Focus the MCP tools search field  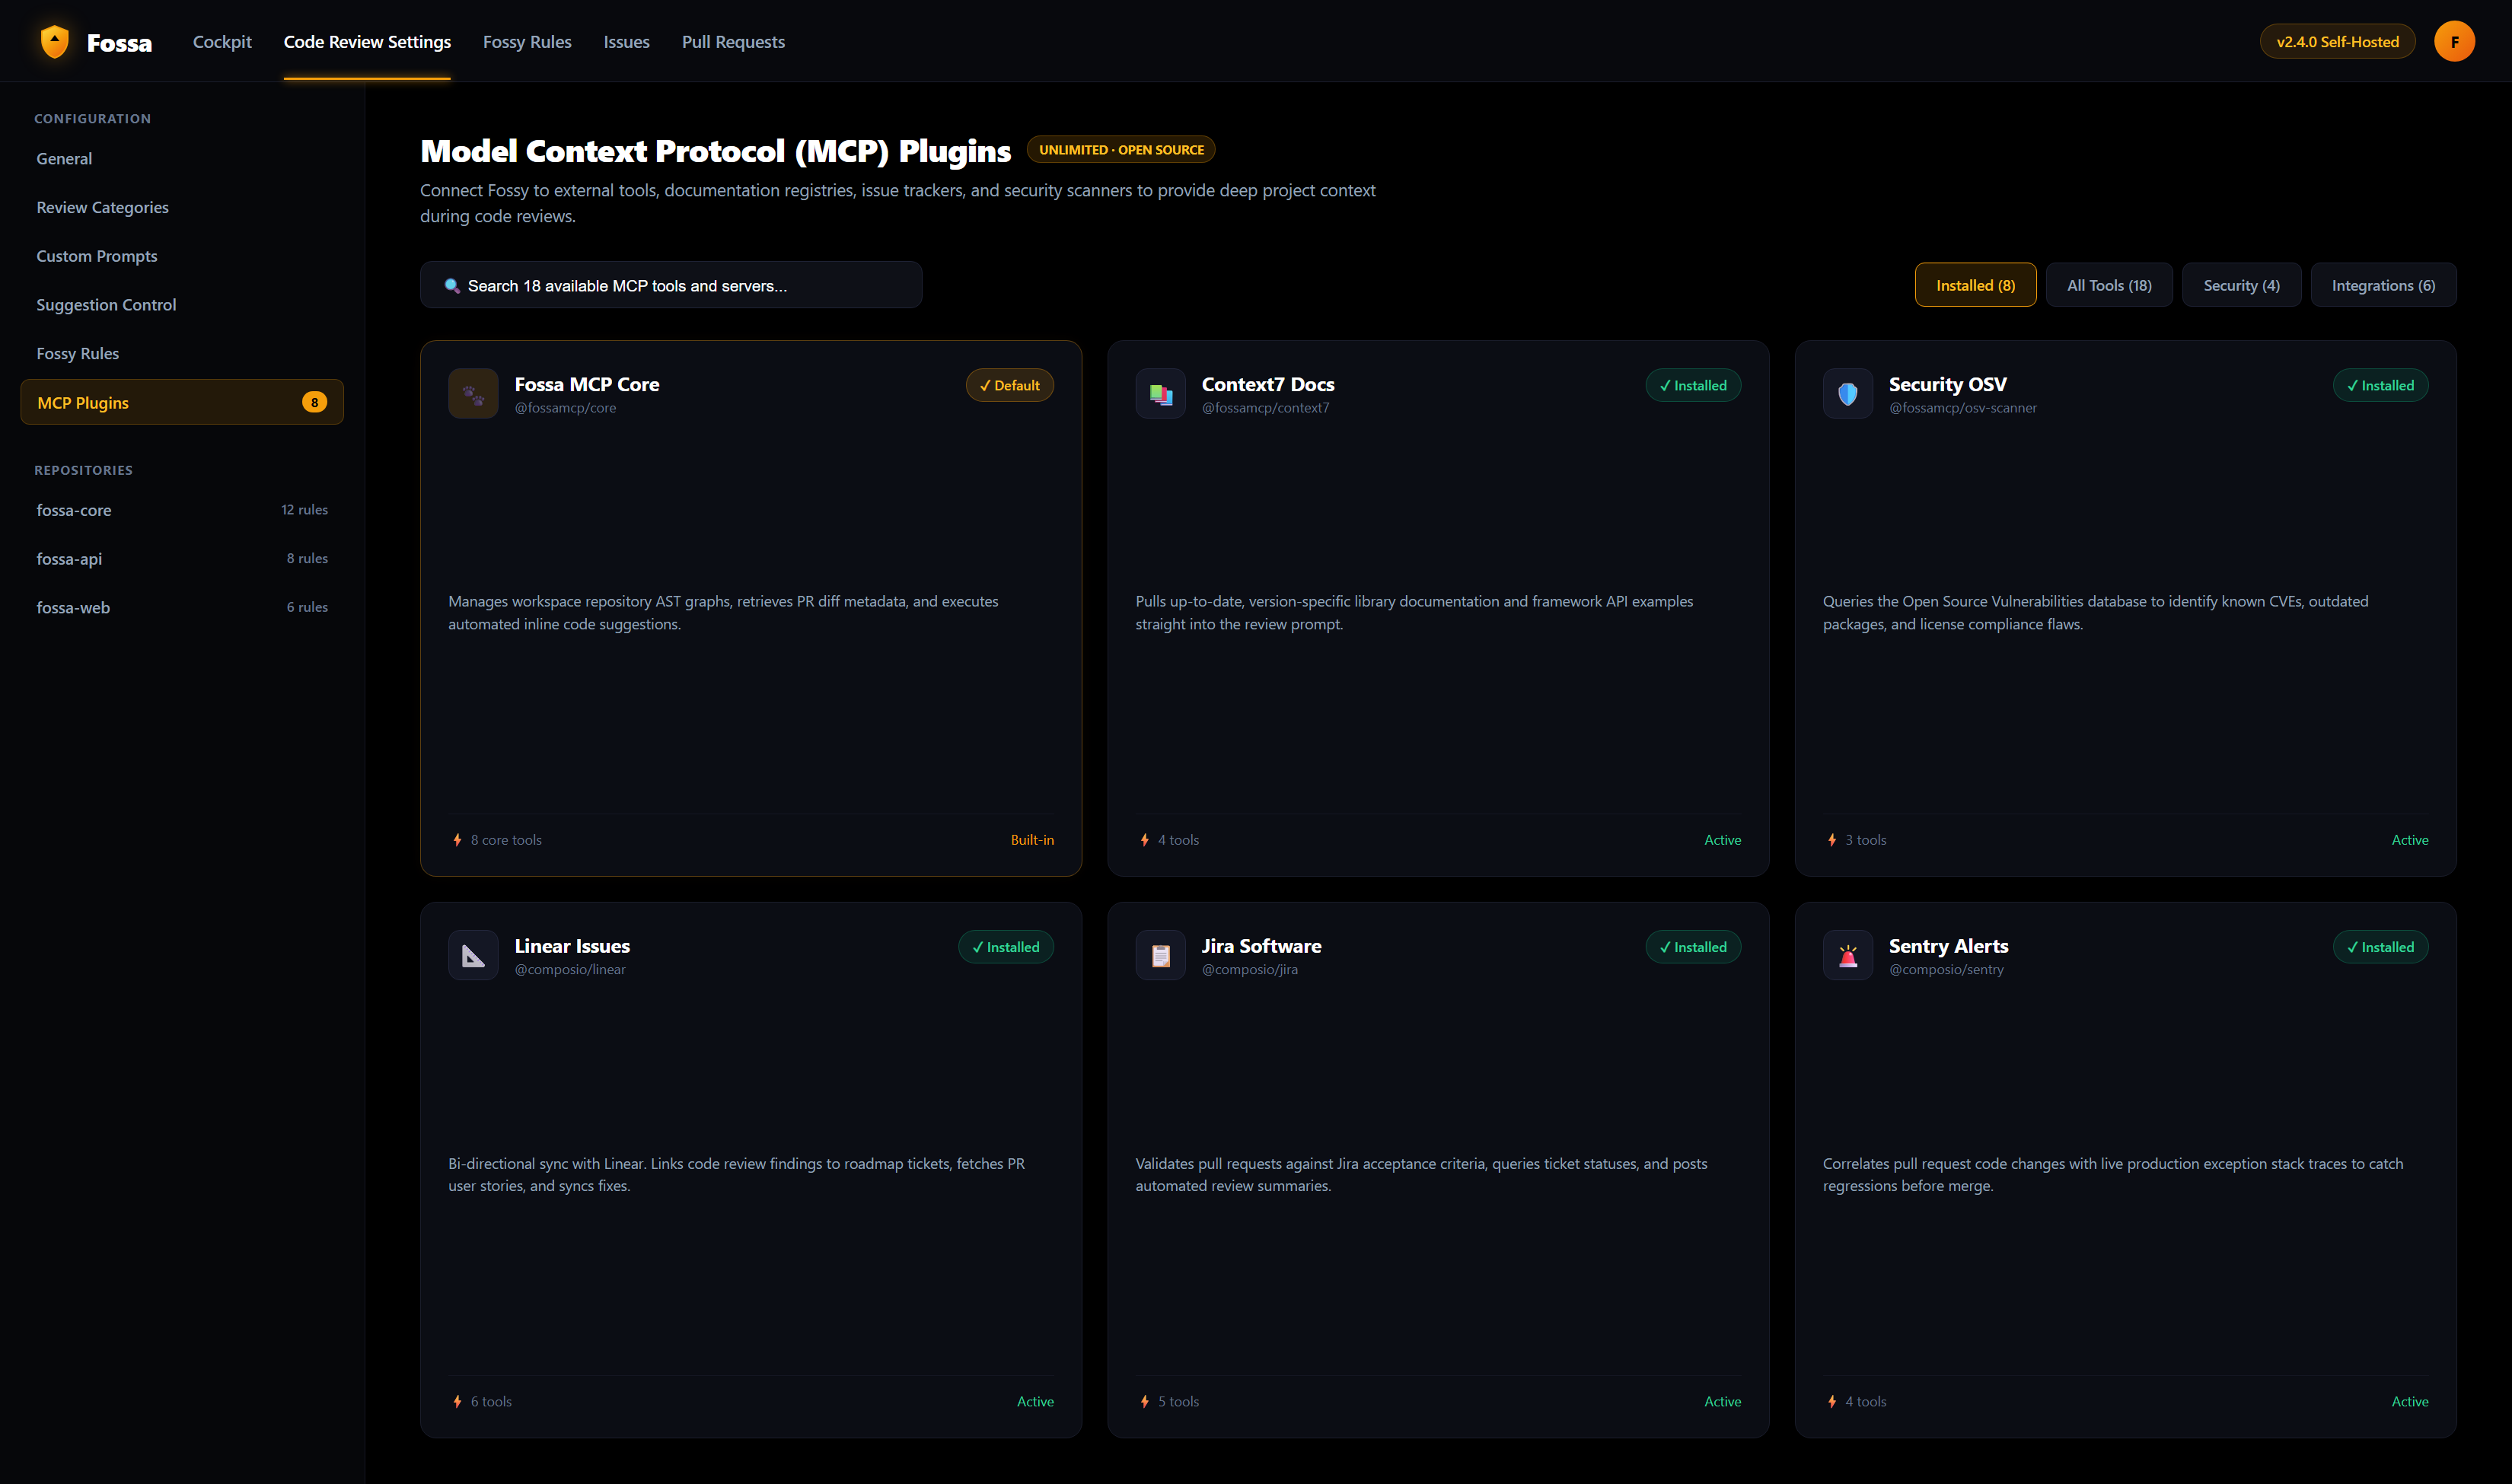click(x=670, y=285)
